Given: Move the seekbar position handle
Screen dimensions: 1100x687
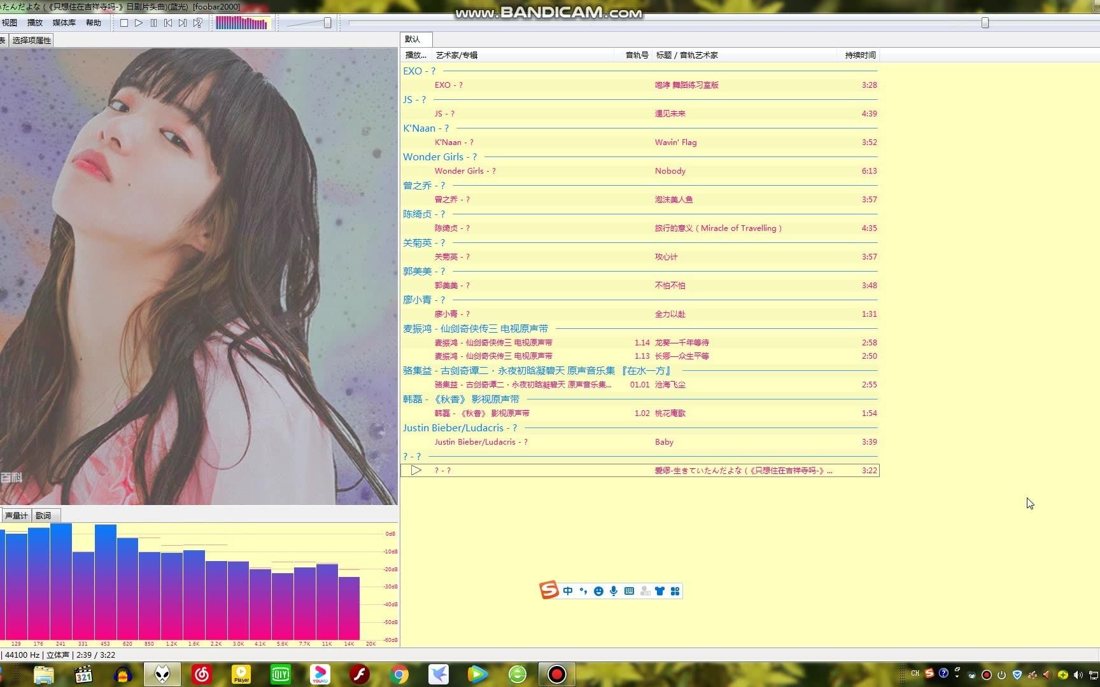Looking at the screenshot, I should coord(985,23).
